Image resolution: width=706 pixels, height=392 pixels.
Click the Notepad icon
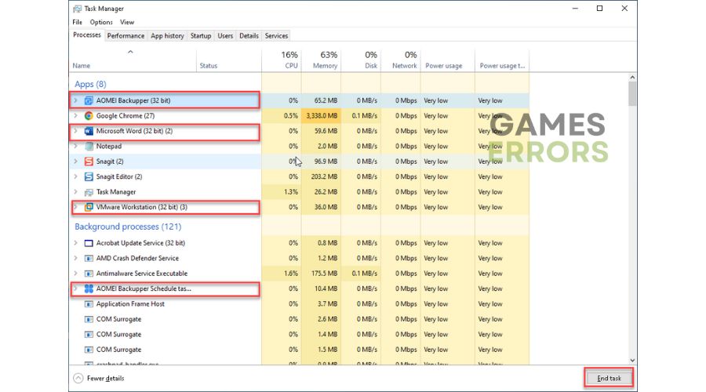[x=89, y=147]
